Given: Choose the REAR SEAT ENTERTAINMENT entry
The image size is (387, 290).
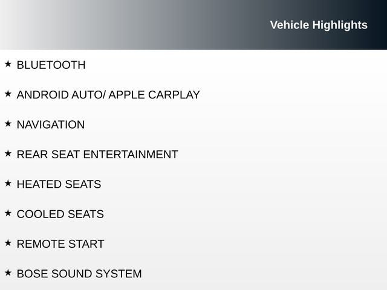Looking at the screenshot, I should [97, 155].
